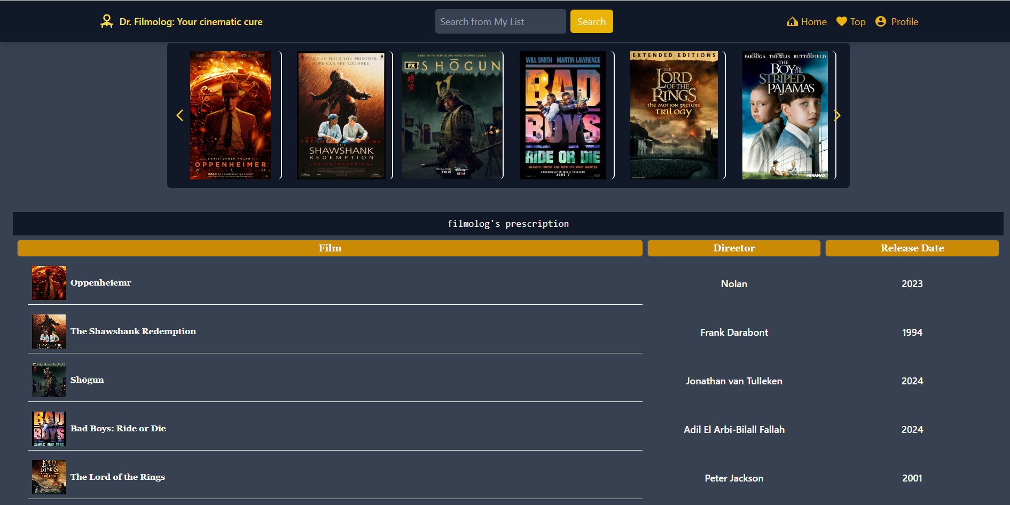Select 'The Lord of the Rings' title
Viewport: 1010px width, 505px height.
pyautogui.click(x=118, y=477)
